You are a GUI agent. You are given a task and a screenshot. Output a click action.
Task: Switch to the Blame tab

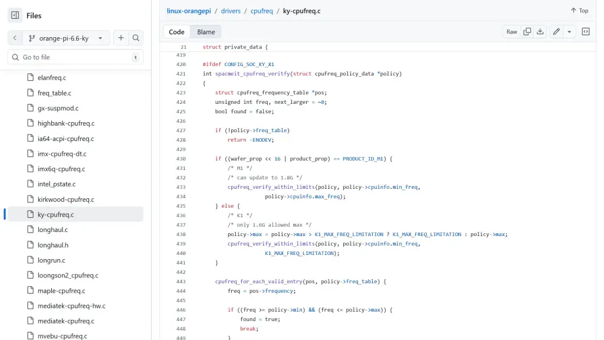click(205, 31)
